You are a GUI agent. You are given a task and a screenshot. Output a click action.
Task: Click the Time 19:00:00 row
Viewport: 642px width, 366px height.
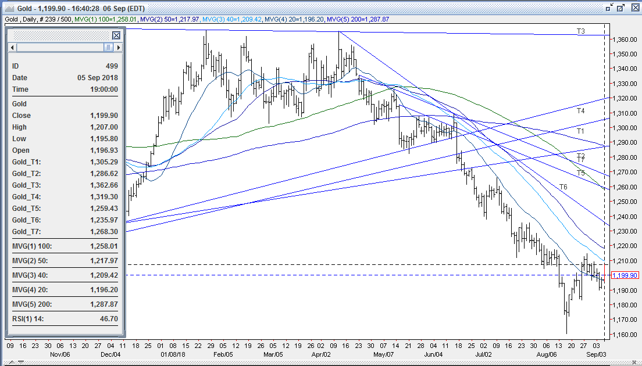tap(65, 89)
